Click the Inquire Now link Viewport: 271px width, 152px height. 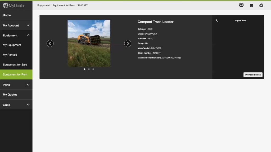[x=240, y=21]
